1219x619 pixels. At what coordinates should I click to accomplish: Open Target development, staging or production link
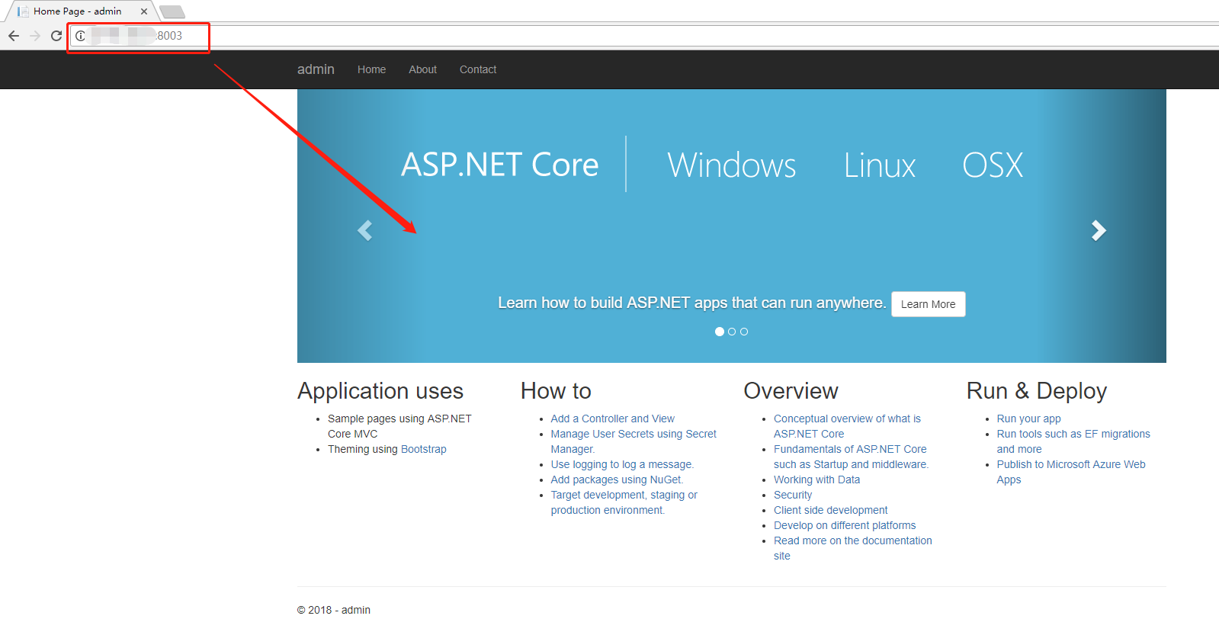tap(624, 502)
